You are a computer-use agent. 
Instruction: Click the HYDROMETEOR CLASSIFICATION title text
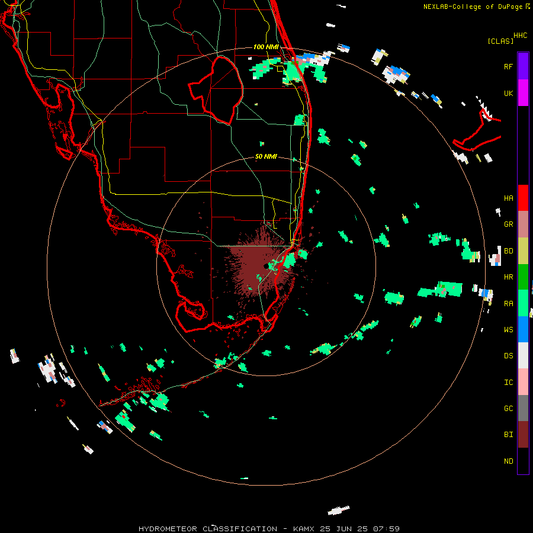tap(208, 529)
